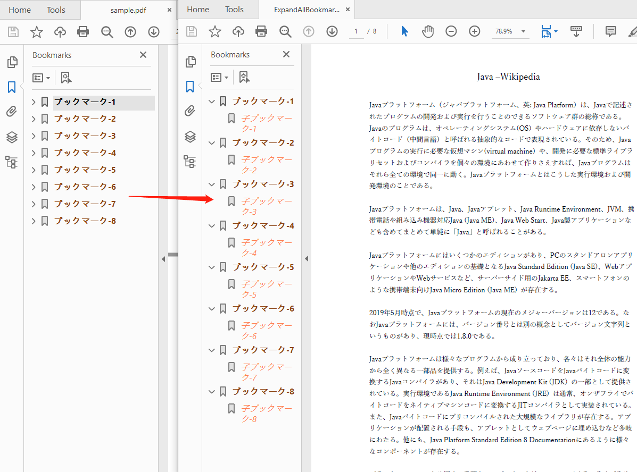
Task: Bookmark star icon in sample.pdf window
Action: tap(37, 32)
